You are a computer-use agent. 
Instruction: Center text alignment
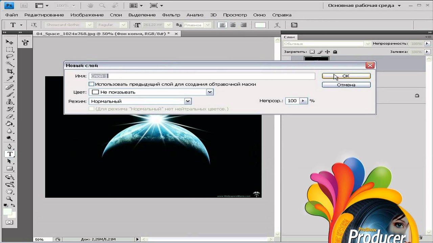[233, 25]
